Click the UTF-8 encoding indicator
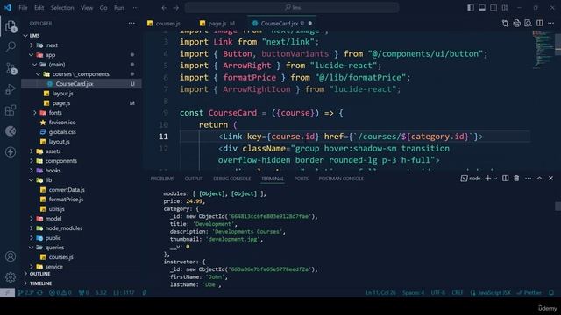The width and height of the screenshot is (561, 315). click(438, 293)
